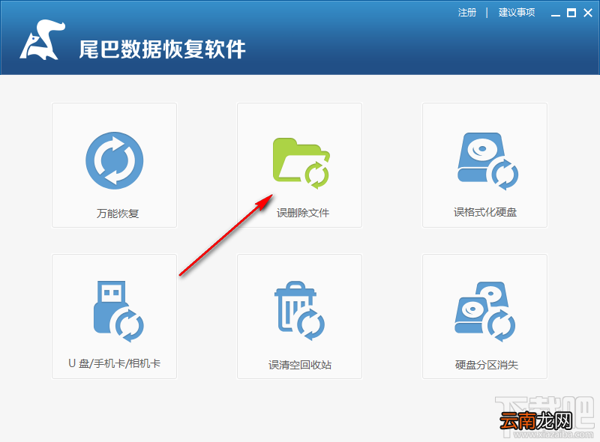The width and height of the screenshot is (600, 442).
Task: Select the 硬盘分区消失 double disk icon
Action: [485, 312]
